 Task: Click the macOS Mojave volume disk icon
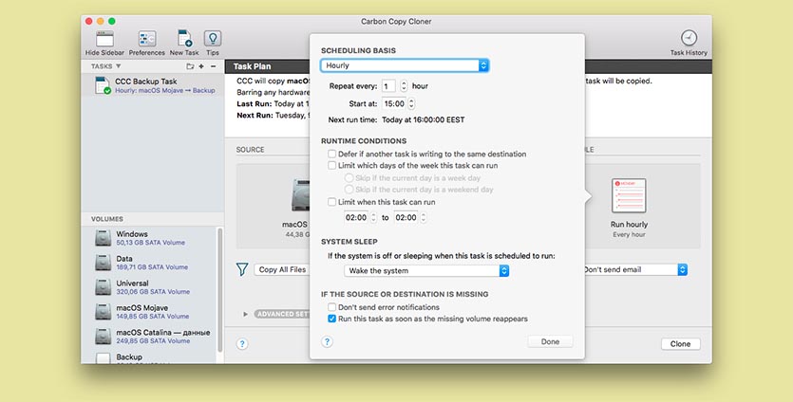pyautogui.click(x=103, y=312)
